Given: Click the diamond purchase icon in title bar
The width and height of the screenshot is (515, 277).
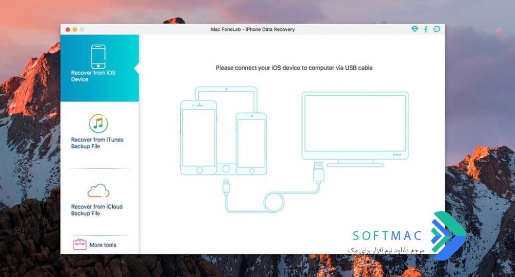Looking at the screenshot, I should [415, 29].
